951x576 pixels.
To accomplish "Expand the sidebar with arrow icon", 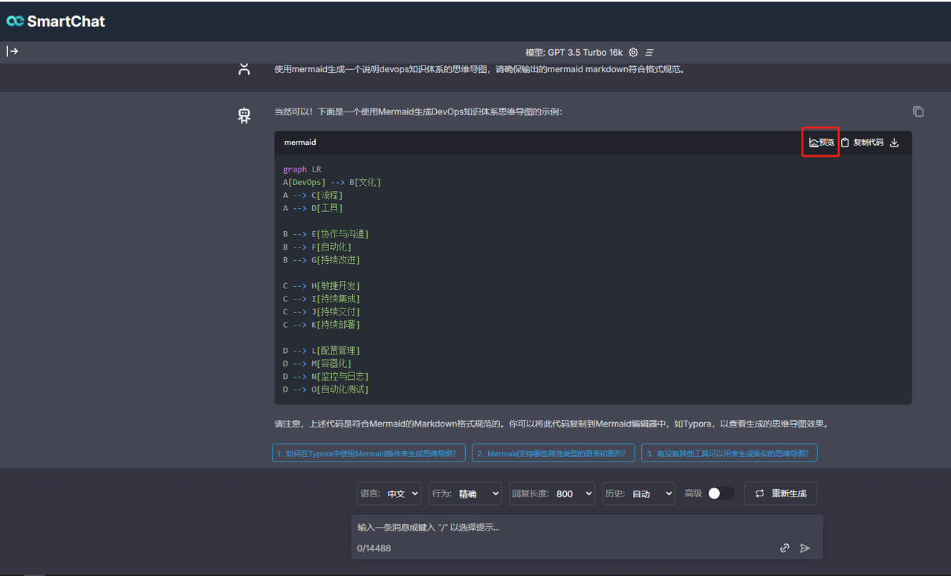I will coord(13,51).
